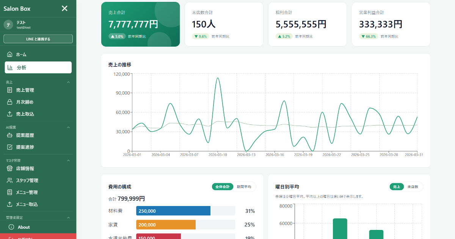Click the About info icon
This screenshot has width=455, height=239.
point(11,227)
